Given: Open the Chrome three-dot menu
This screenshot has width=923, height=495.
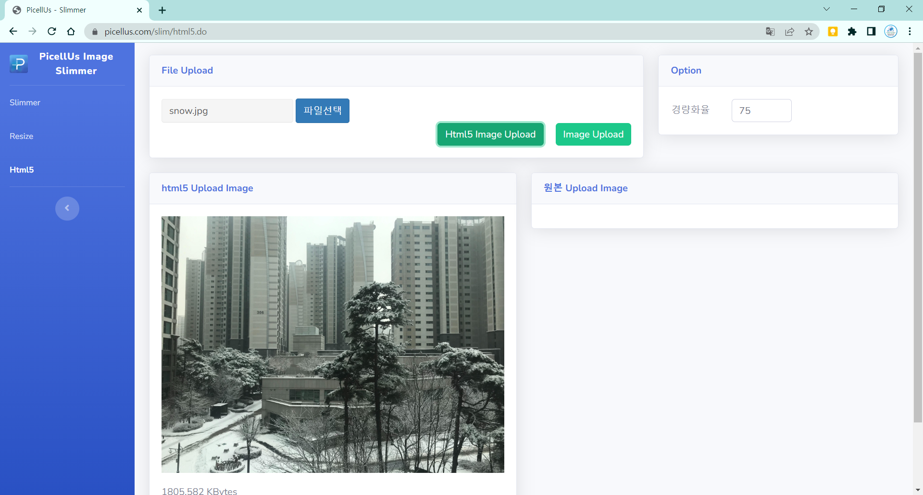Looking at the screenshot, I should [x=910, y=31].
